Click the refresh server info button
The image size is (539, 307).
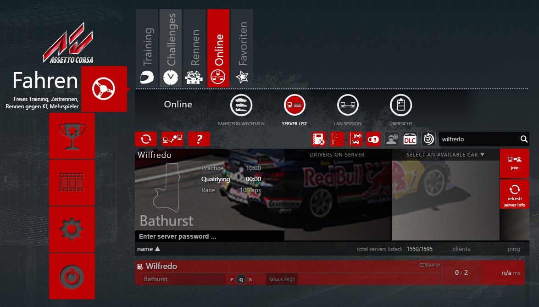[x=514, y=195]
